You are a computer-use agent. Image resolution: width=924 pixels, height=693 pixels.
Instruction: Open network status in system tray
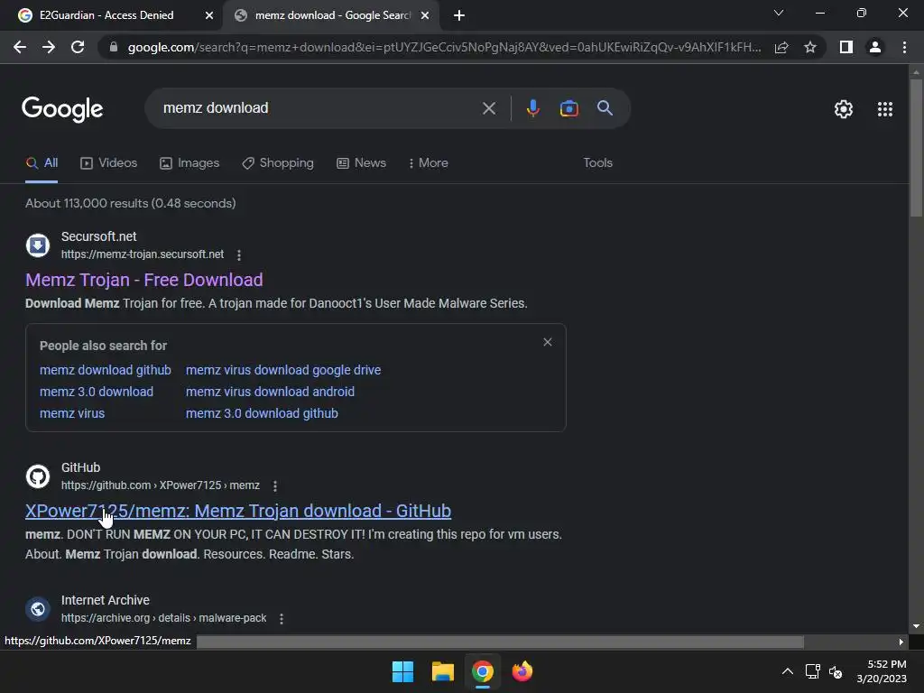coord(813,671)
